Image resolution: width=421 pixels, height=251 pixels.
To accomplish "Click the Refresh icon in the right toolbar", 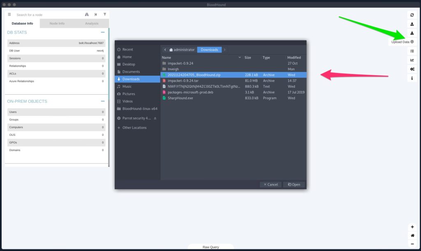I will [412, 15].
